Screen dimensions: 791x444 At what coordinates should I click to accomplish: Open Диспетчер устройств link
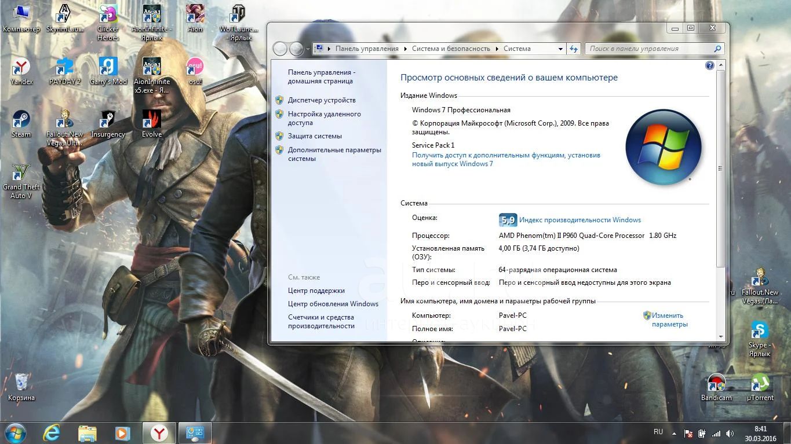pyautogui.click(x=322, y=100)
